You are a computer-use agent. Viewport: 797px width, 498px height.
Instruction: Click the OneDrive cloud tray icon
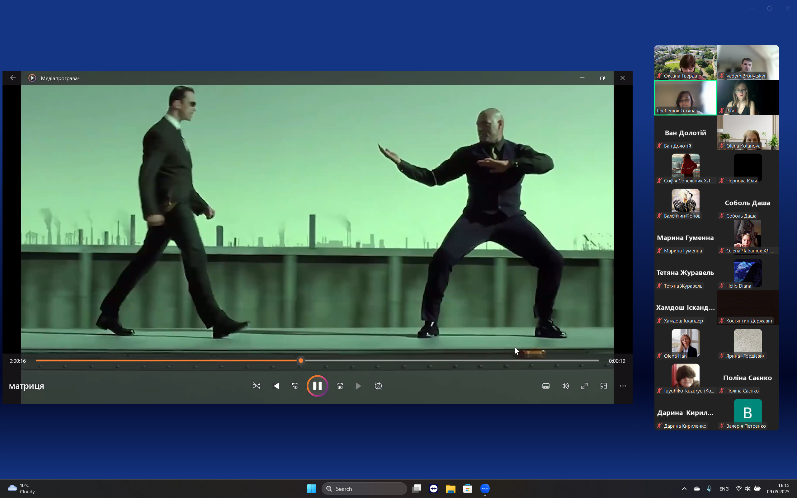(x=696, y=489)
